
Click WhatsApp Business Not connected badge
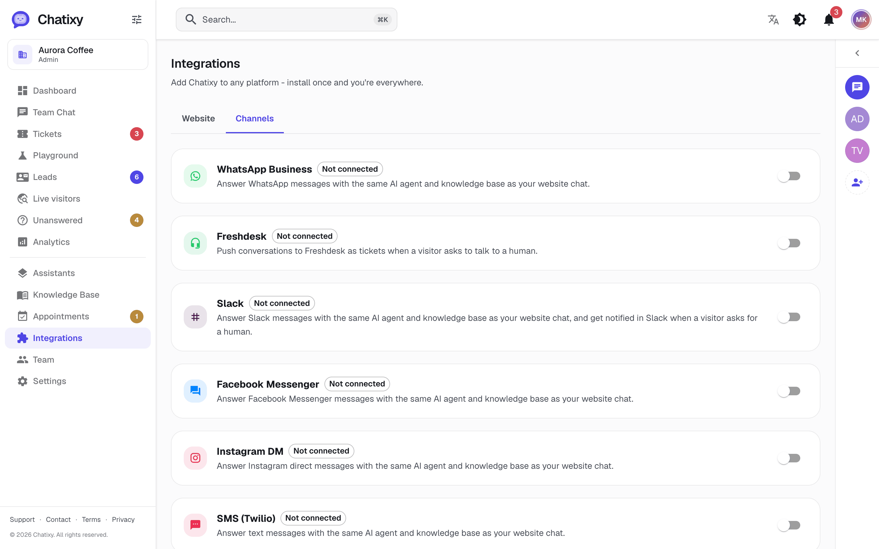[x=350, y=169]
